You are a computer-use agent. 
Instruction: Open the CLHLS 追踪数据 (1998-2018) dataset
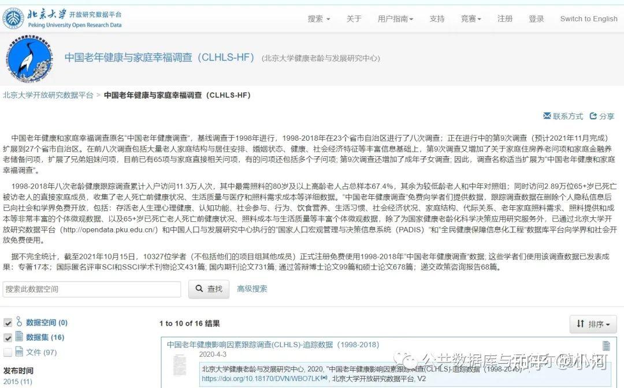pyautogui.click(x=273, y=345)
